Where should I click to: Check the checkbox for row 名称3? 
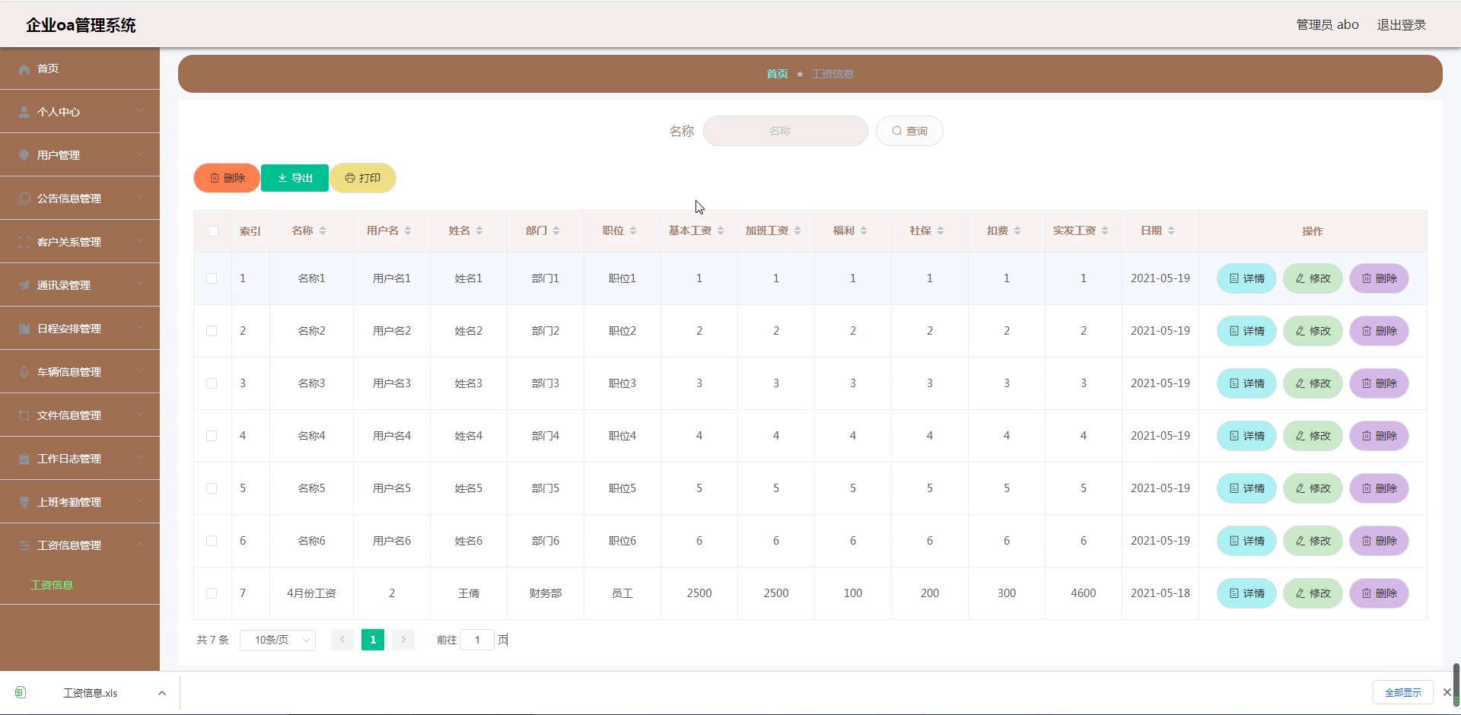(x=212, y=383)
